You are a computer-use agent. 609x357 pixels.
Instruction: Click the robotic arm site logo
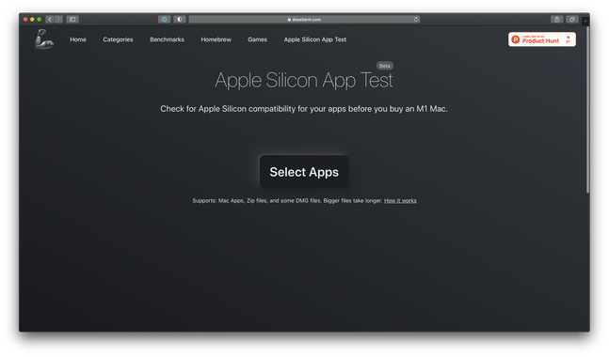coord(44,39)
